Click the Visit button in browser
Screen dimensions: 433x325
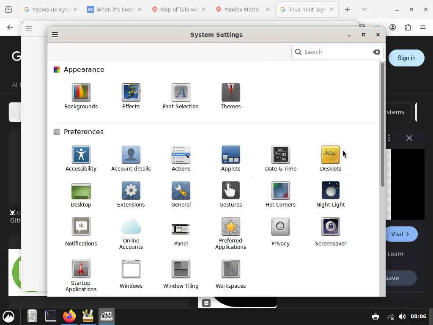[x=400, y=234]
